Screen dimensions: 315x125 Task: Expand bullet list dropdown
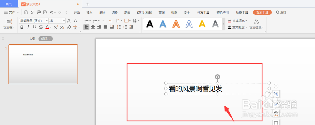point(90,21)
